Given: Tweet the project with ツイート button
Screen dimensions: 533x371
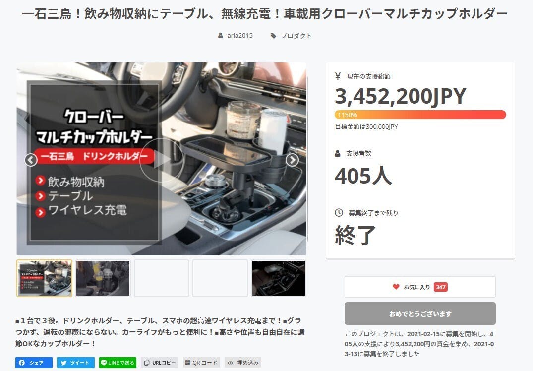Looking at the screenshot, I should 75,363.
